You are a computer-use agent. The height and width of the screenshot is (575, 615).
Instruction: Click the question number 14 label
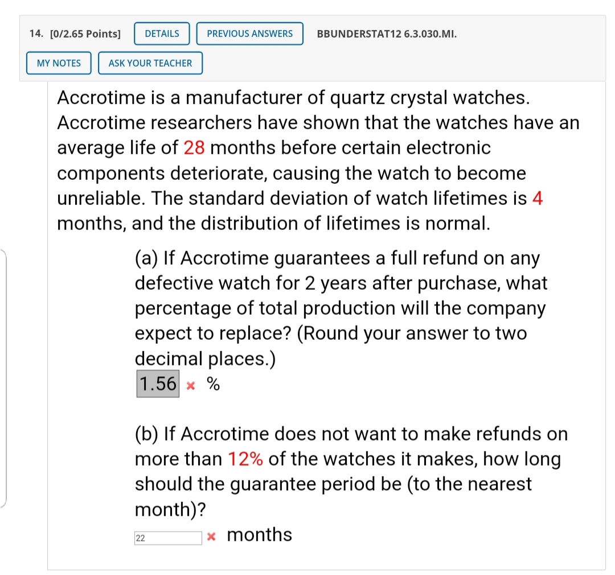tap(35, 34)
